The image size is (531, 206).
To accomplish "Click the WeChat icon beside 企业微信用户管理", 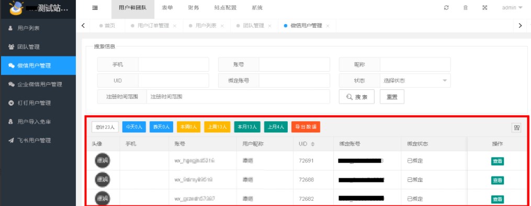I will coord(11,84).
